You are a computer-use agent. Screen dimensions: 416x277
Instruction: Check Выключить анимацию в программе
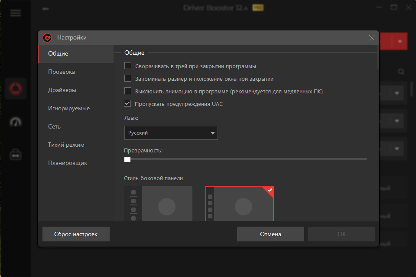click(128, 91)
